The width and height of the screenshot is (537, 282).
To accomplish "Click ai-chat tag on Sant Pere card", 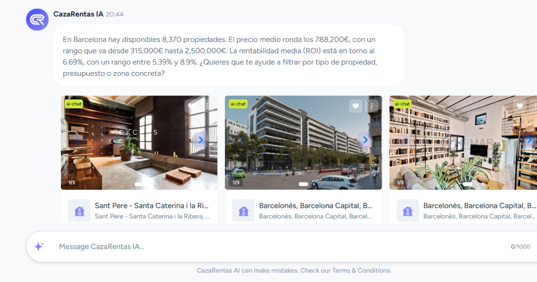I will tap(74, 104).
